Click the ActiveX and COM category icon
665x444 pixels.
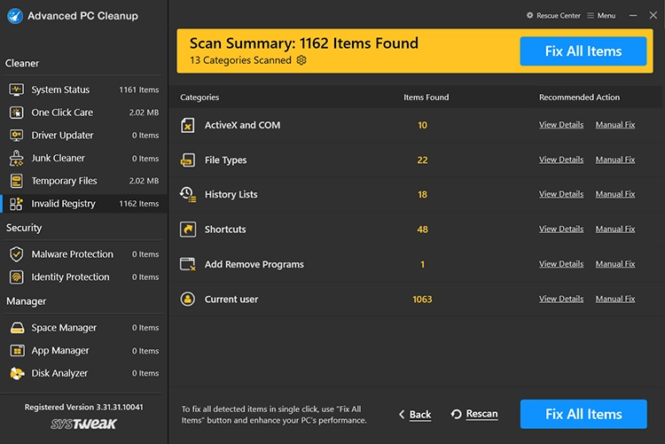[x=188, y=126]
